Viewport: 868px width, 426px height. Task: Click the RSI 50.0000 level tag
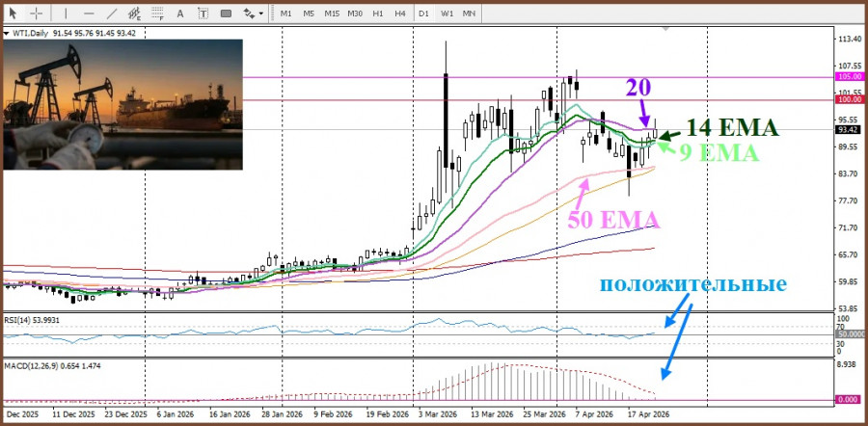850,334
